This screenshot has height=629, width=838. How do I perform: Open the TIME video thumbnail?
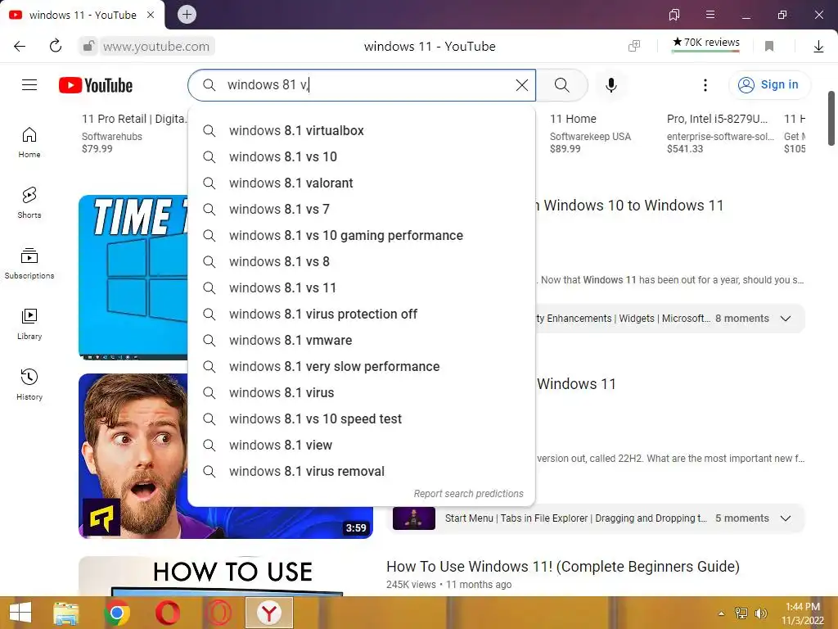tap(133, 277)
